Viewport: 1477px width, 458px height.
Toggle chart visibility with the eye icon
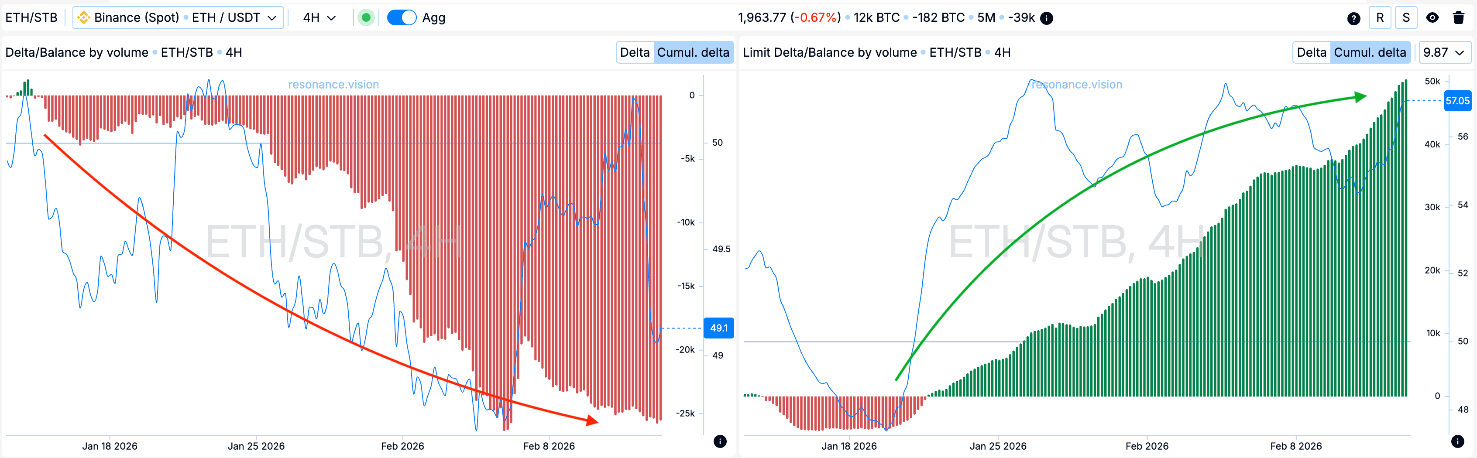[x=1432, y=18]
